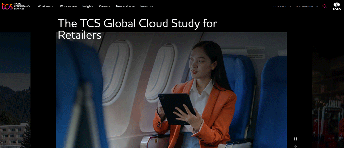Select the airplane passenger hero image
This screenshot has width=344, height=148.
[x=171, y=90]
